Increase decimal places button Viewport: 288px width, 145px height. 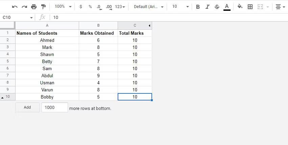click(109, 7)
